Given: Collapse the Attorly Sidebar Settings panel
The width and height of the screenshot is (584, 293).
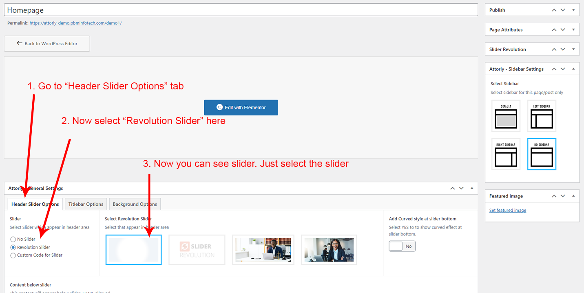Looking at the screenshot, I should point(573,69).
